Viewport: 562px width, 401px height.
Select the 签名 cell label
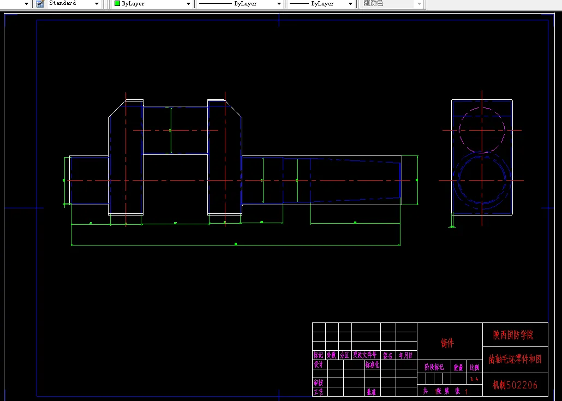pos(387,355)
